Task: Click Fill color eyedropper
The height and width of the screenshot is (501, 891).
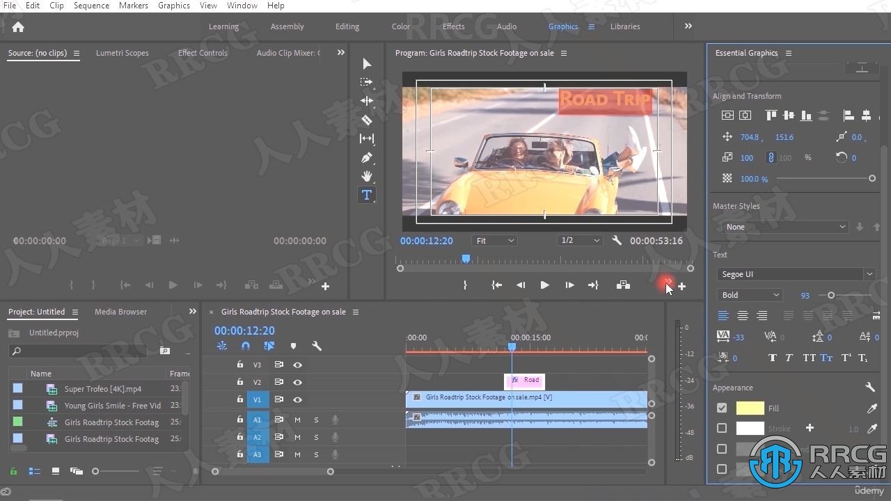Action: click(x=872, y=408)
